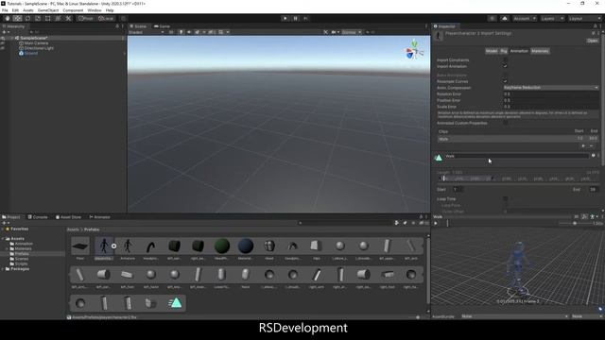Image resolution: width=605 pixels, height=340 pixels.
Task: Open the Window menu
Action: (x=95, y=10)
